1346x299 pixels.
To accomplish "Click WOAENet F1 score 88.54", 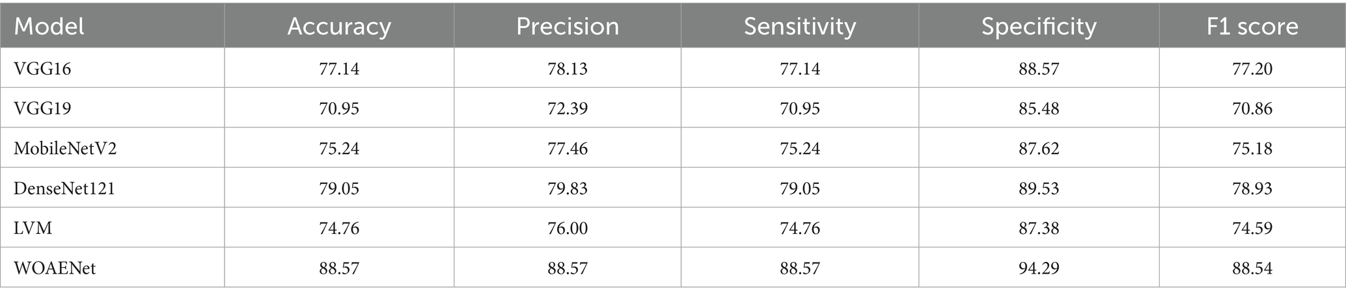I will click(1252, 268).
